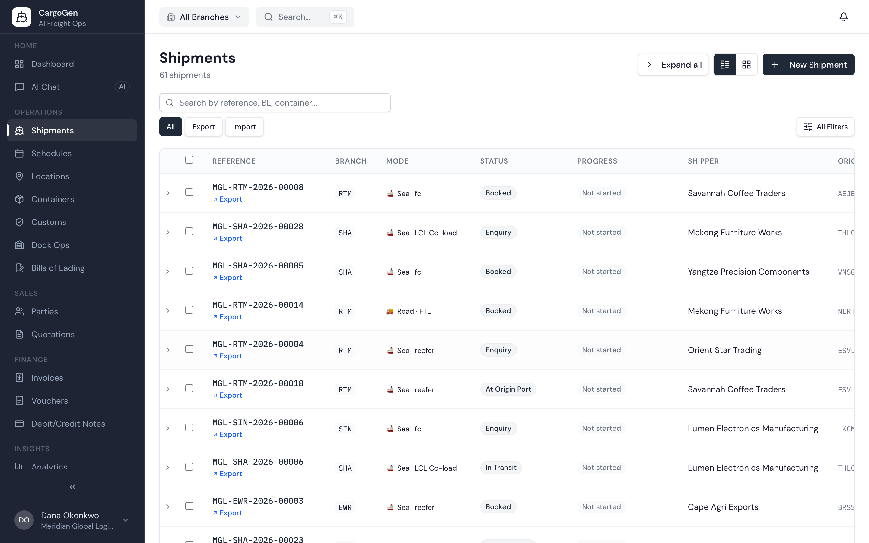Image resolution: width=869 pixels, height=543 pixels.
Task: Open AI Chat in sidebar
Action: pos(72,87)
